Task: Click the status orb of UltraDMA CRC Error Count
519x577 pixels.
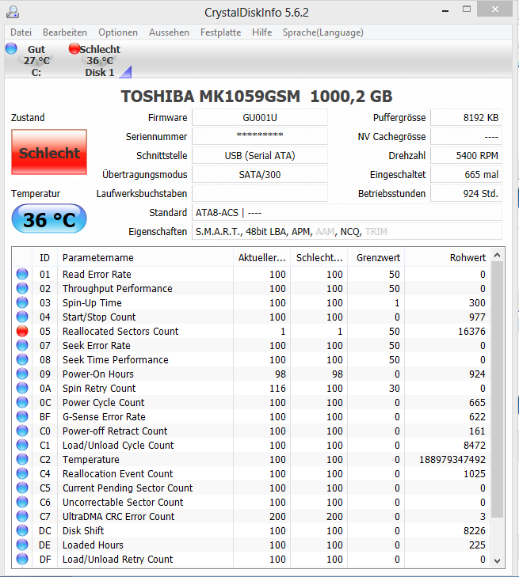Action: tap(22, 516)
